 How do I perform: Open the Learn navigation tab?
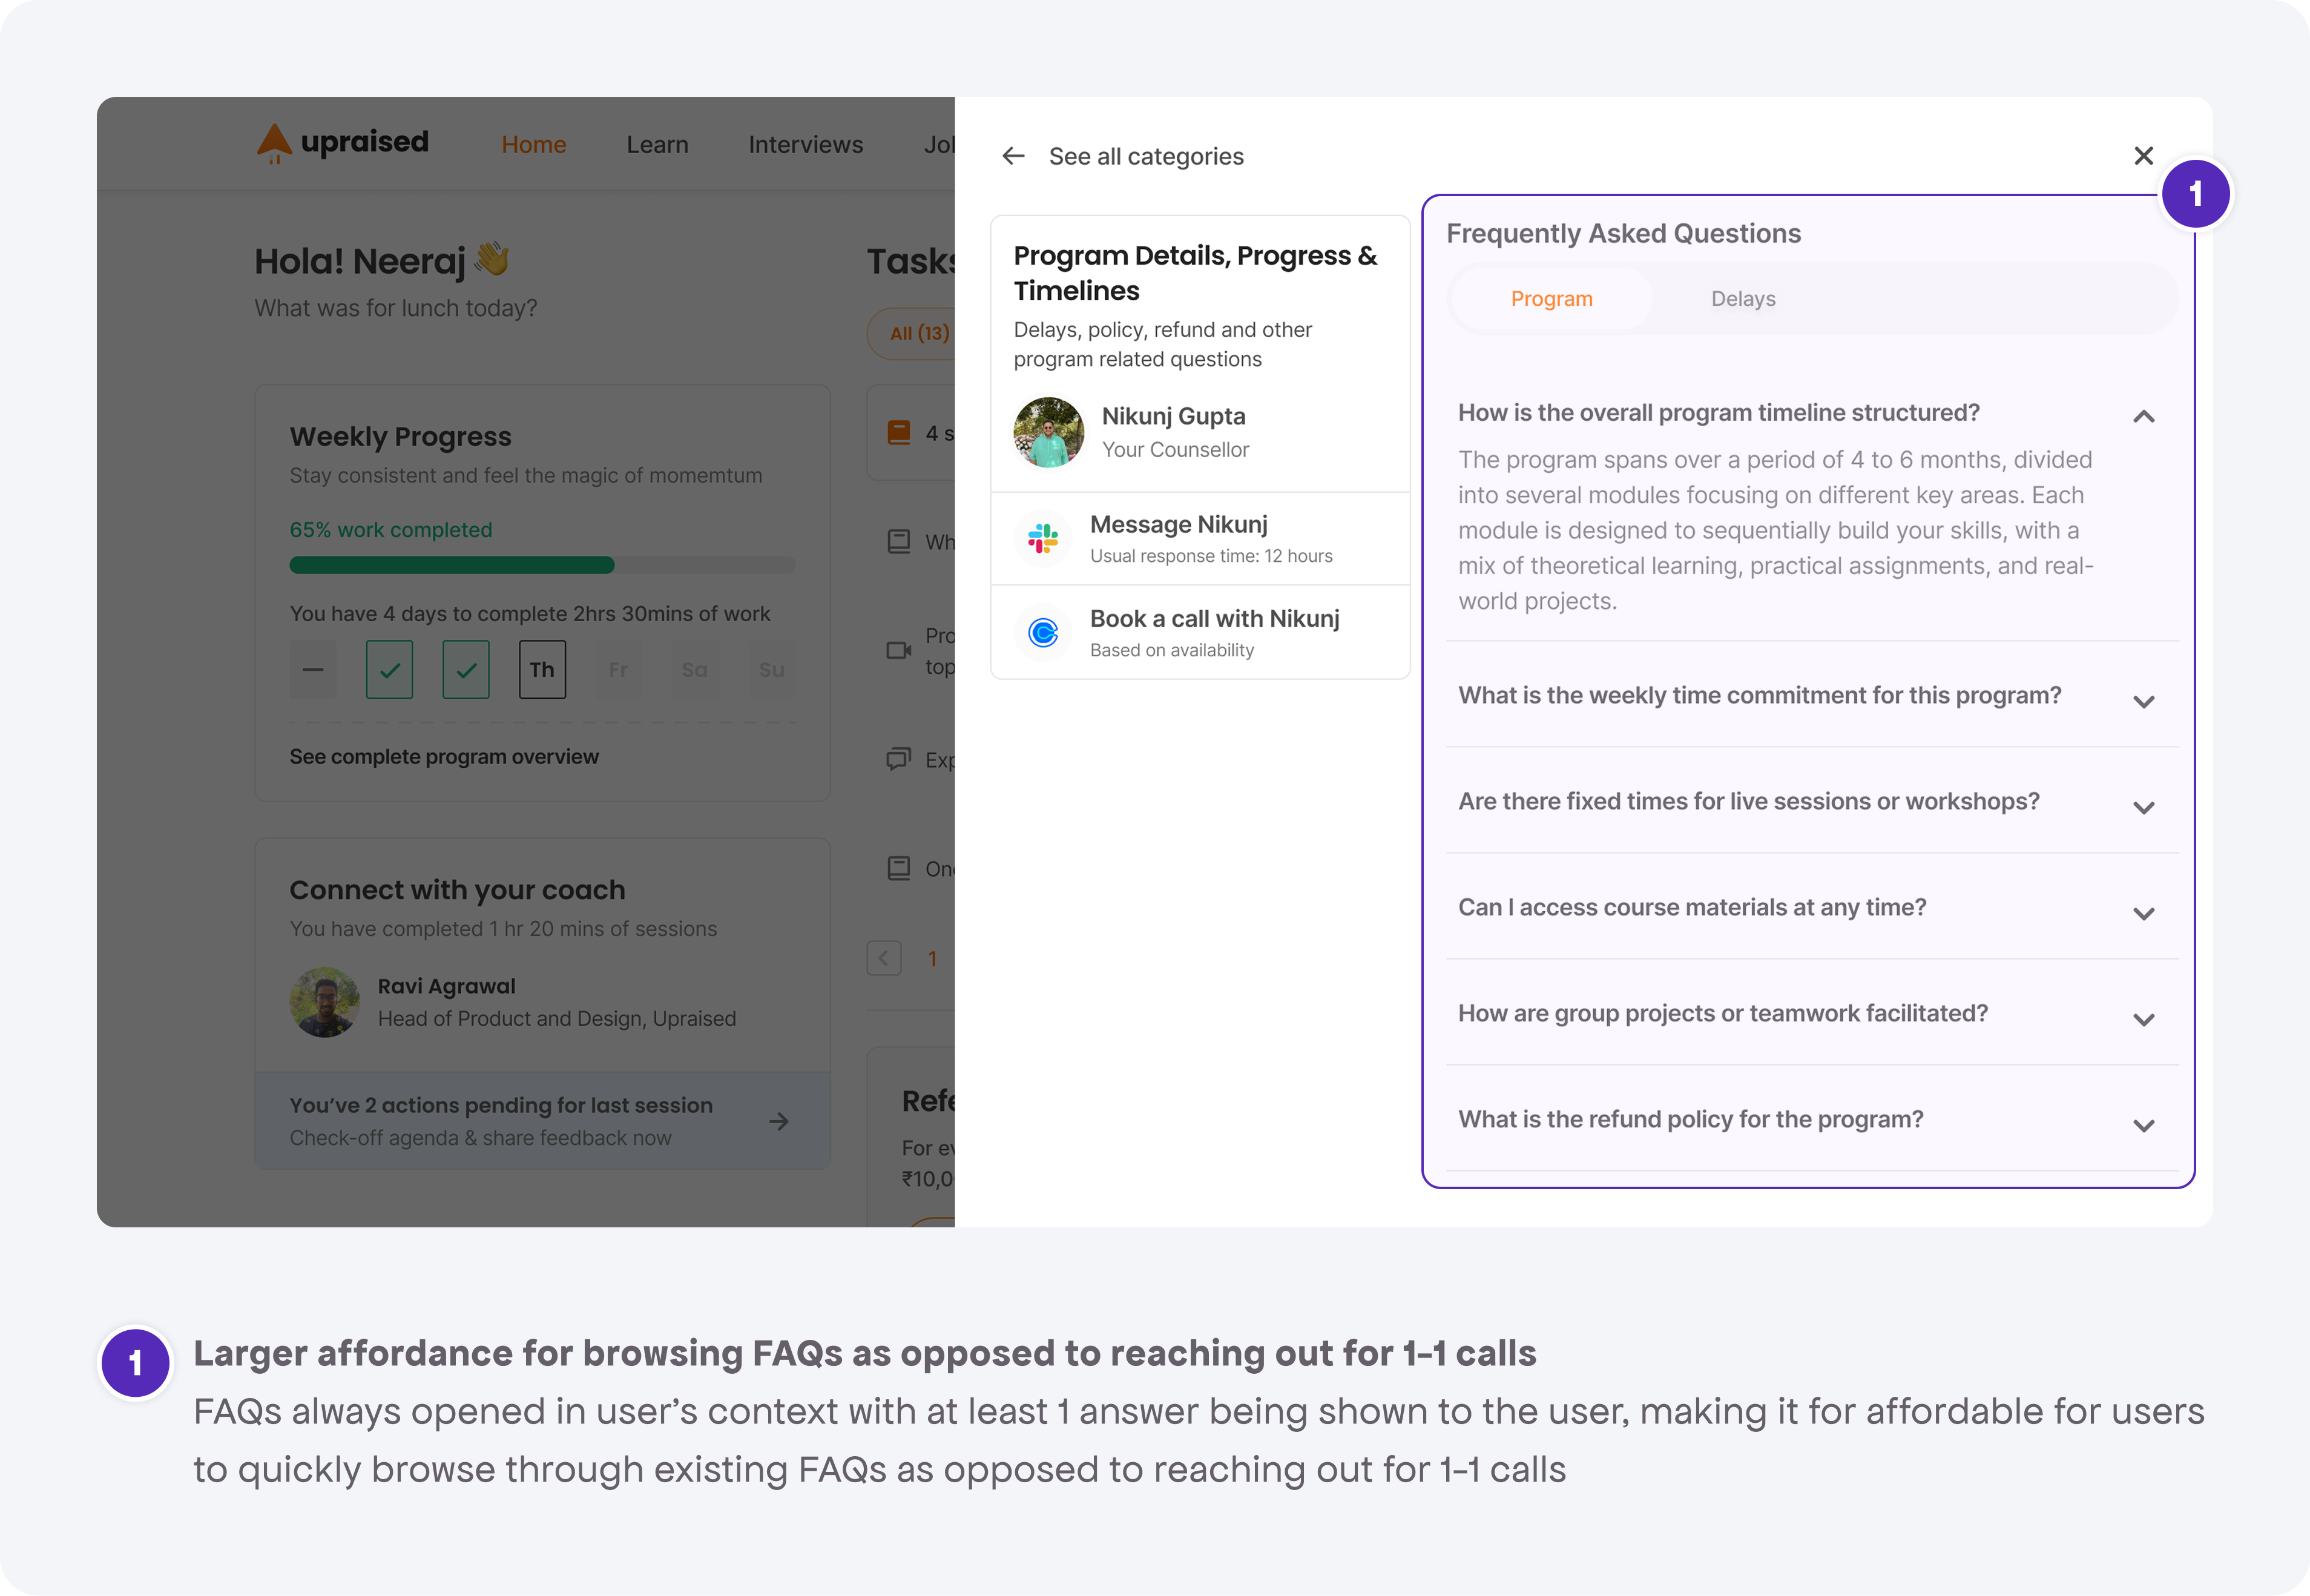658,145
